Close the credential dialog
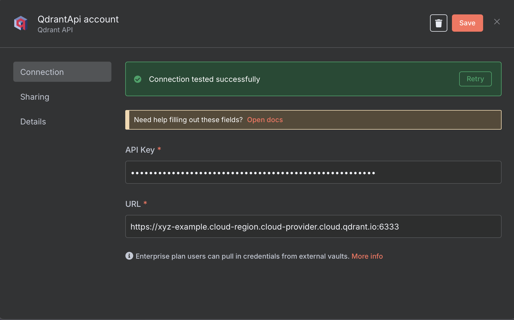 tap(497, 22)
